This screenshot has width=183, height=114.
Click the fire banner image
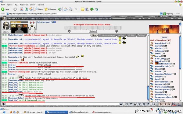coord(164,29)
